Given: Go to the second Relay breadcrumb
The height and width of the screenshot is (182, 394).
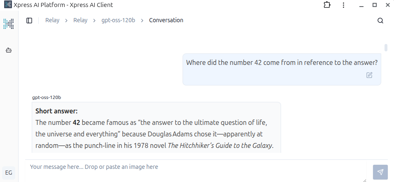Looking at the screenshot, I should [80, 20].
